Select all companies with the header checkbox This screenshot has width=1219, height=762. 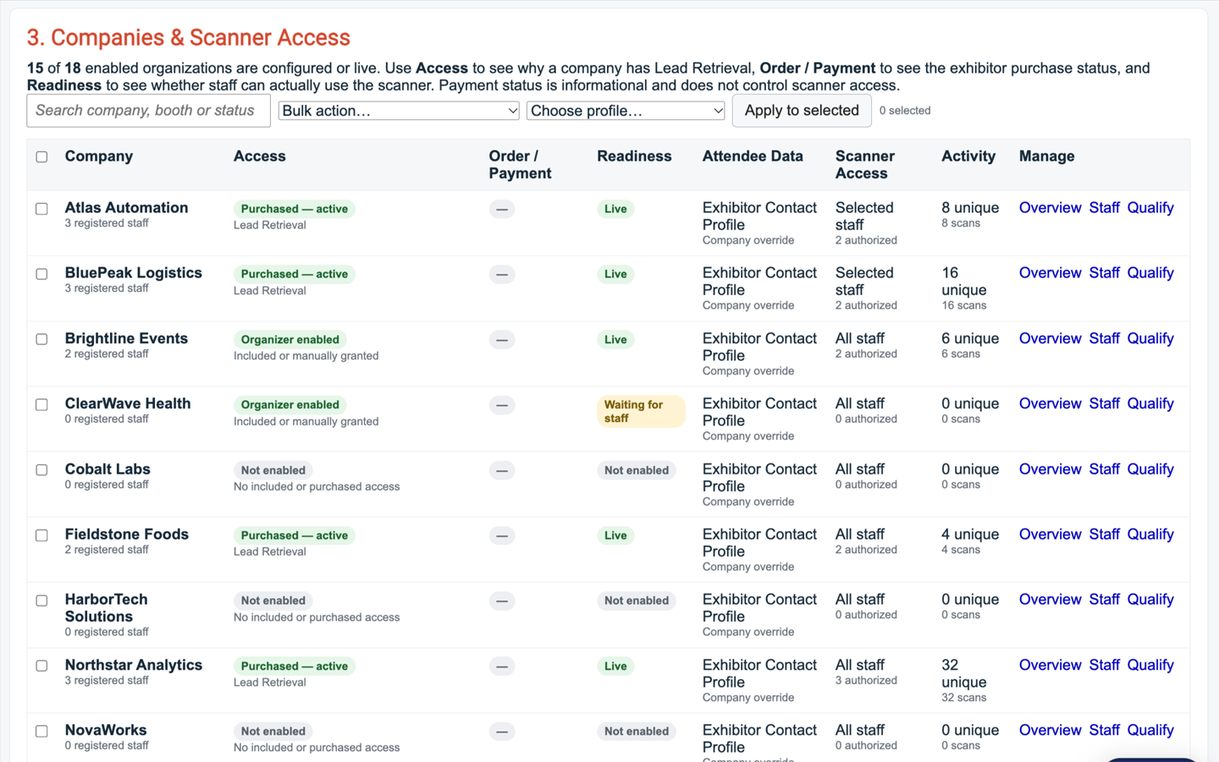(41, 156)
